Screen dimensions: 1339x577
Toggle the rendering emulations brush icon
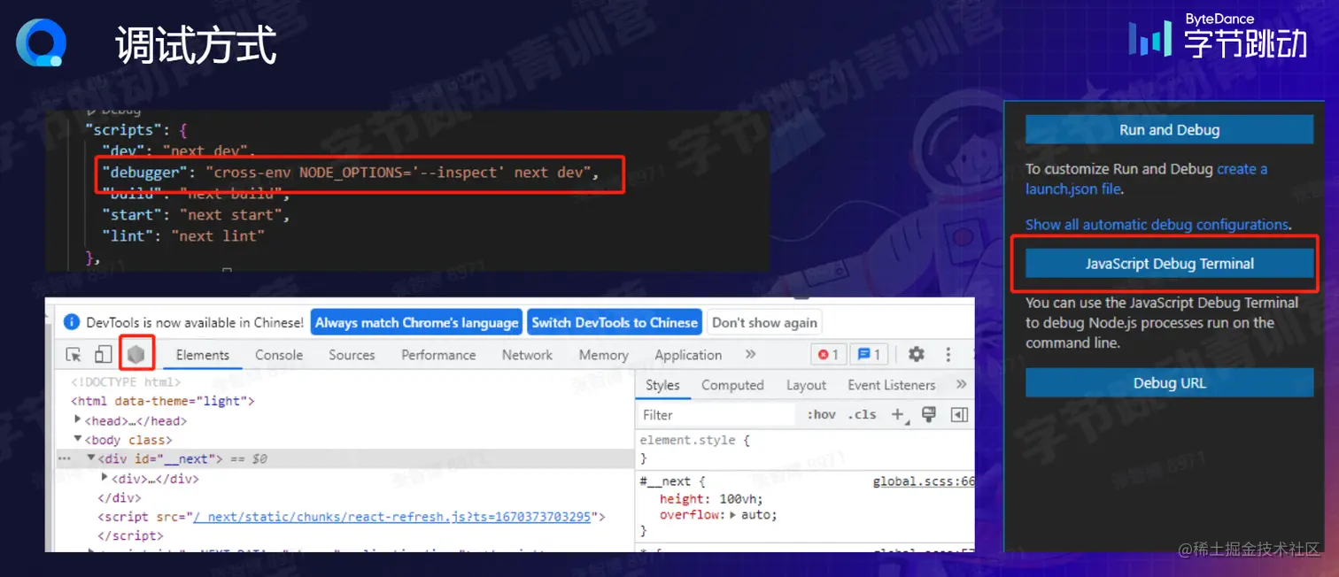[929, 414]
